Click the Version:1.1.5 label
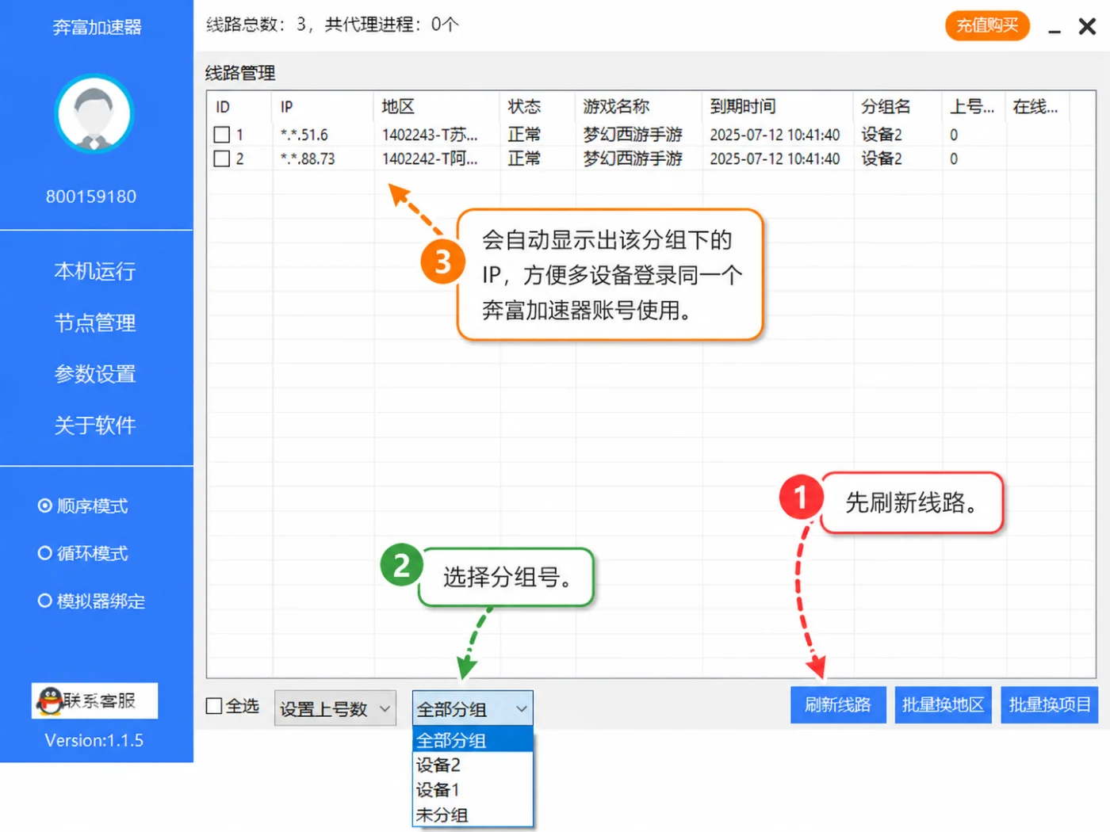 [x=94, y=741]
